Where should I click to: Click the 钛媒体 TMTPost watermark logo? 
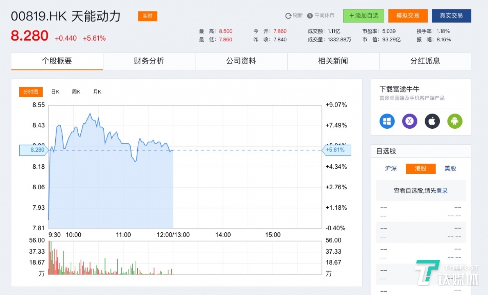[x=446, y=273]
